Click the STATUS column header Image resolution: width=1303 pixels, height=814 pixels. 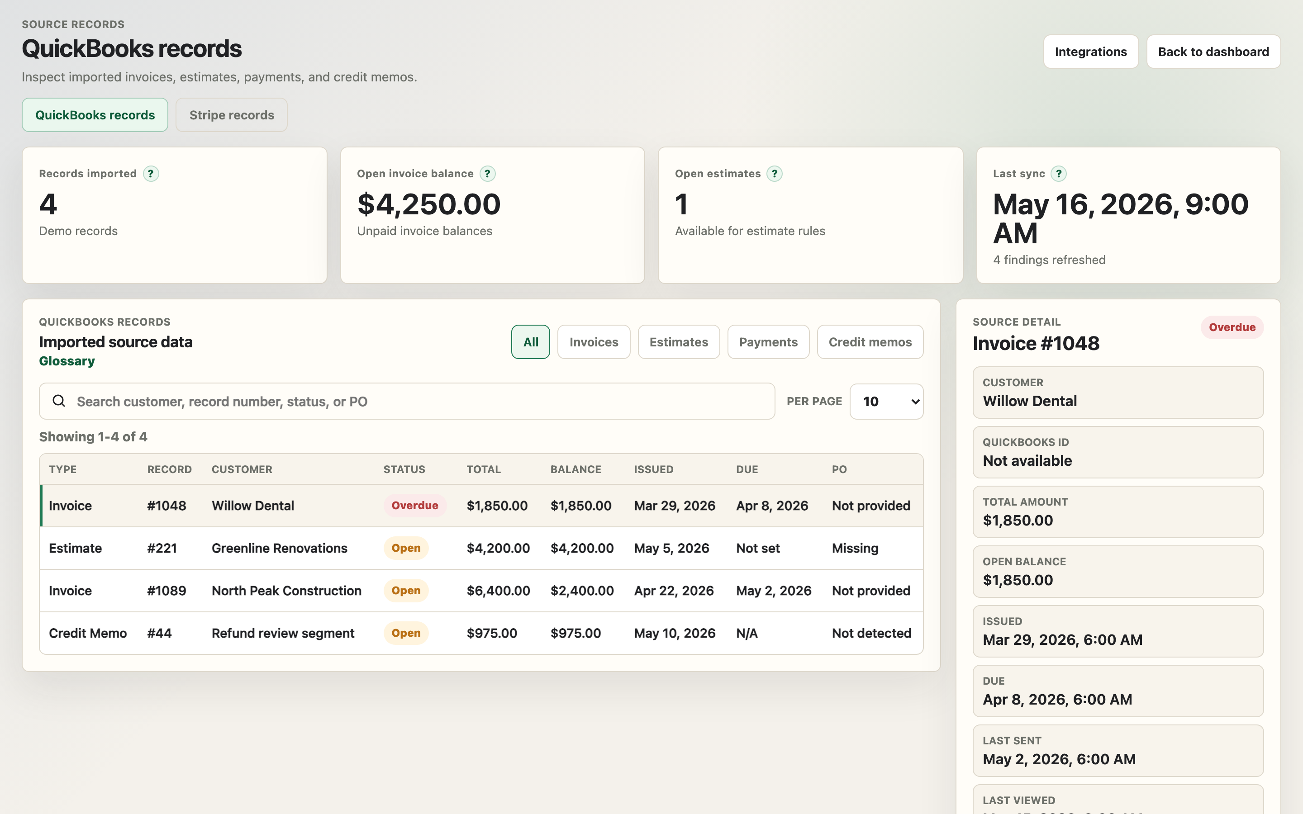pyautogui.click(x=404, y=469)
